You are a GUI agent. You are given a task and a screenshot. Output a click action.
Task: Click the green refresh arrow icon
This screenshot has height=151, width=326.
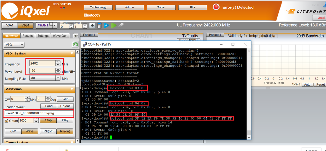(75, 44)
